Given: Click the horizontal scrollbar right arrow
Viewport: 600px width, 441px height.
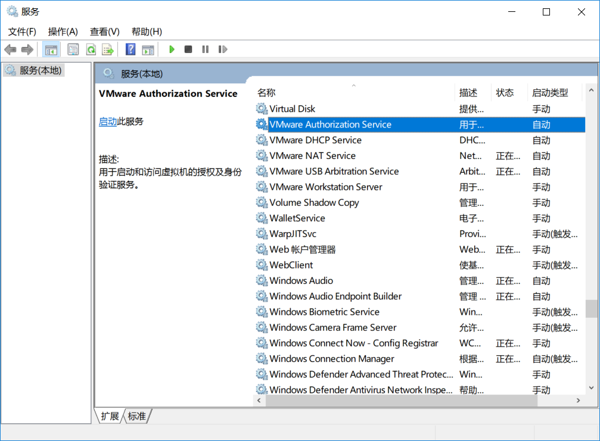Looking at the screenshot, I should tap(578, 400).
